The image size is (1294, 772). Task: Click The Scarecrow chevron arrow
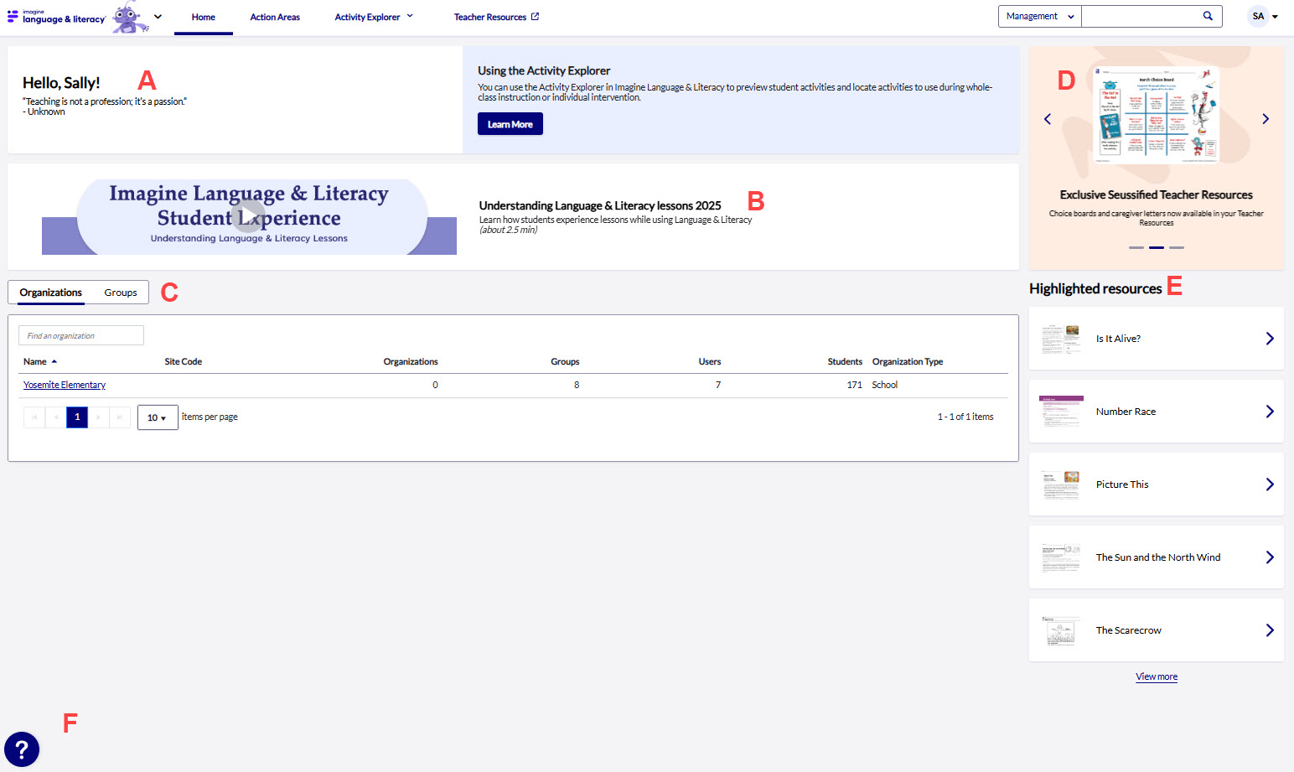[x=1270, y=630]
